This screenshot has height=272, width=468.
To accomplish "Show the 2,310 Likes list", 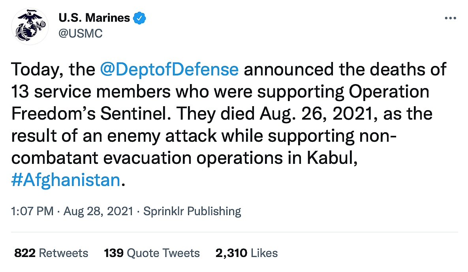I will (246, 253).
